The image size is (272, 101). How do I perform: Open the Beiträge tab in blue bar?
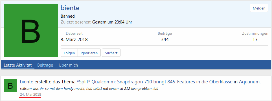click(45, 65)
